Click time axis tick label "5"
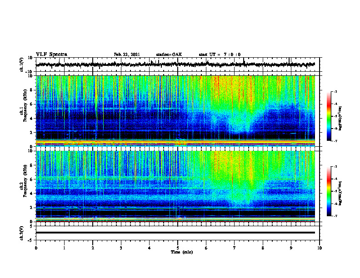 pyautogui.click(x=178, y=248)
